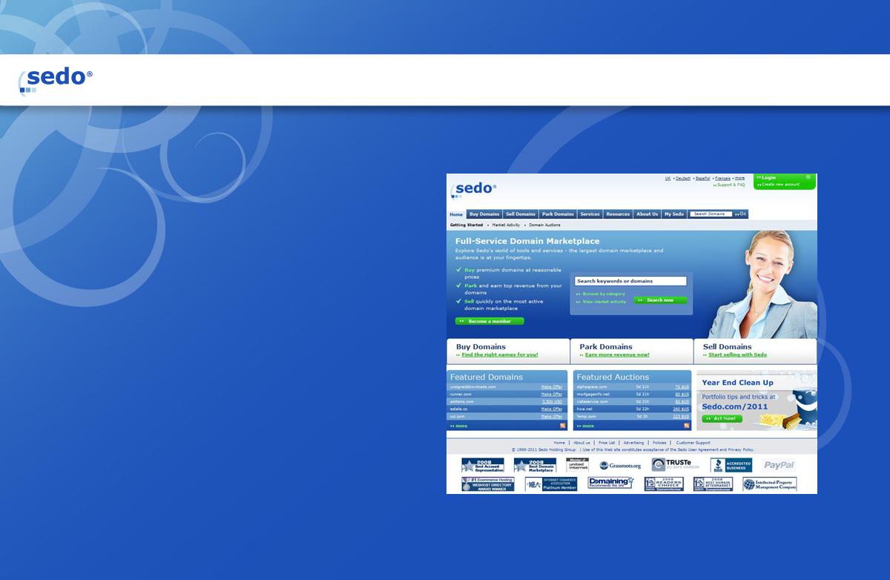Open the 'more' languages link
Viewport: 890px width, 580px height.
click(739, 179)
